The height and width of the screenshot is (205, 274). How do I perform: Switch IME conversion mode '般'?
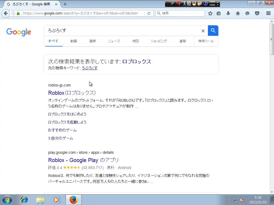tap(189, 3)
